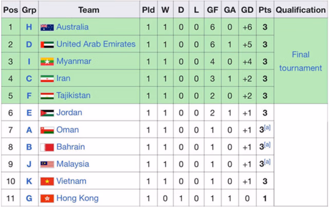Screen dimensions: 329x207
Task: Click the Qualification column header
Action: tap(300, 10)
